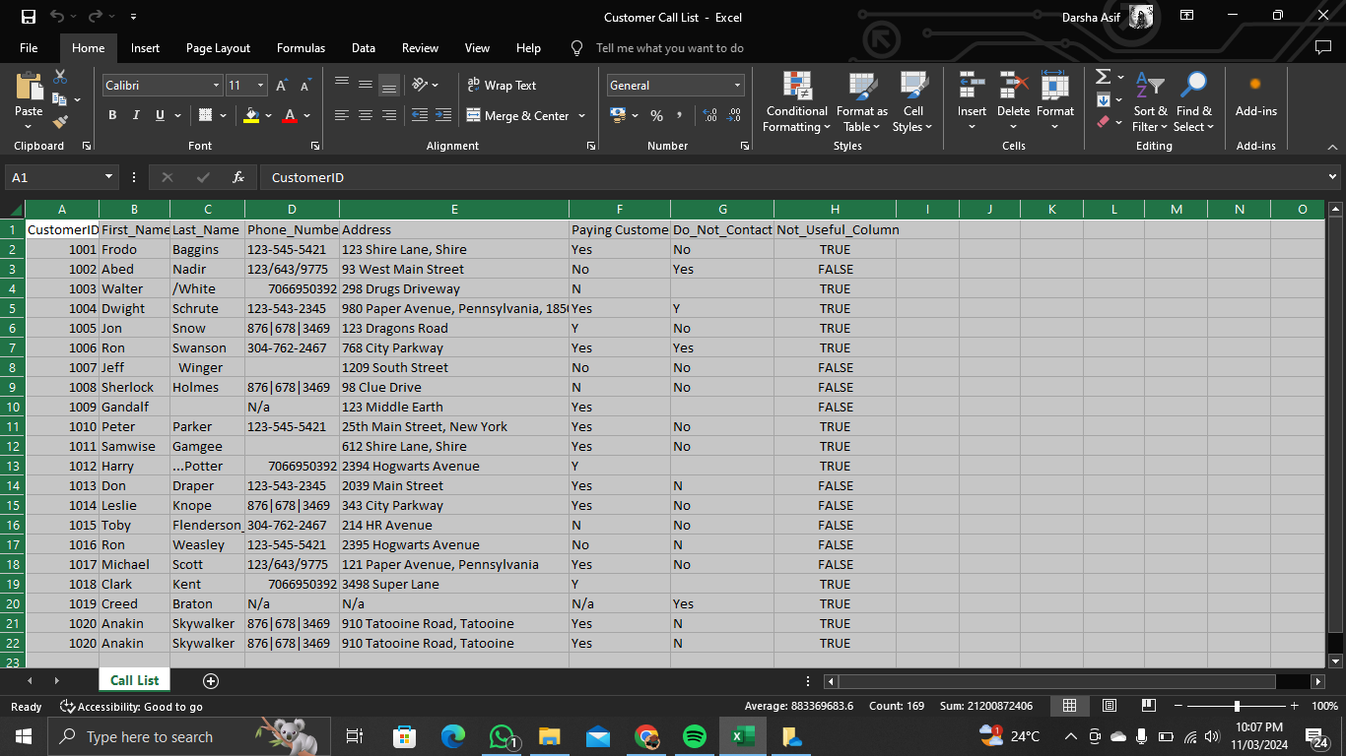Add a new sheet with plus button
Viewport: 1346px width, 756px height.
(210, 680)
